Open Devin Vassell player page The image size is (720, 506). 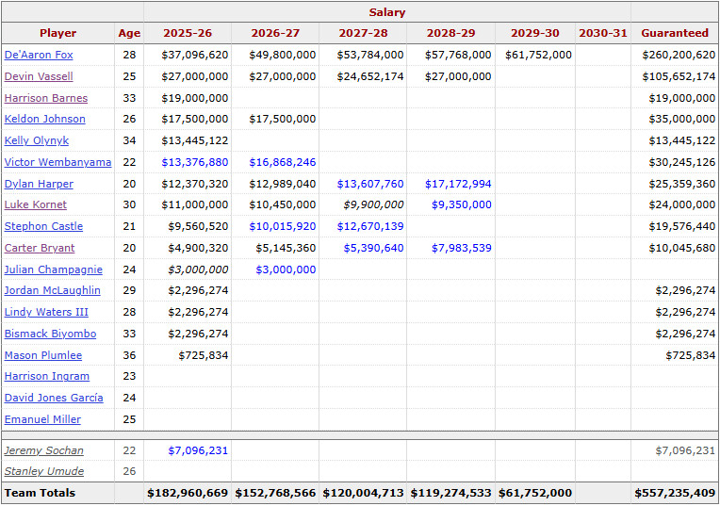[x=39, y=76]
